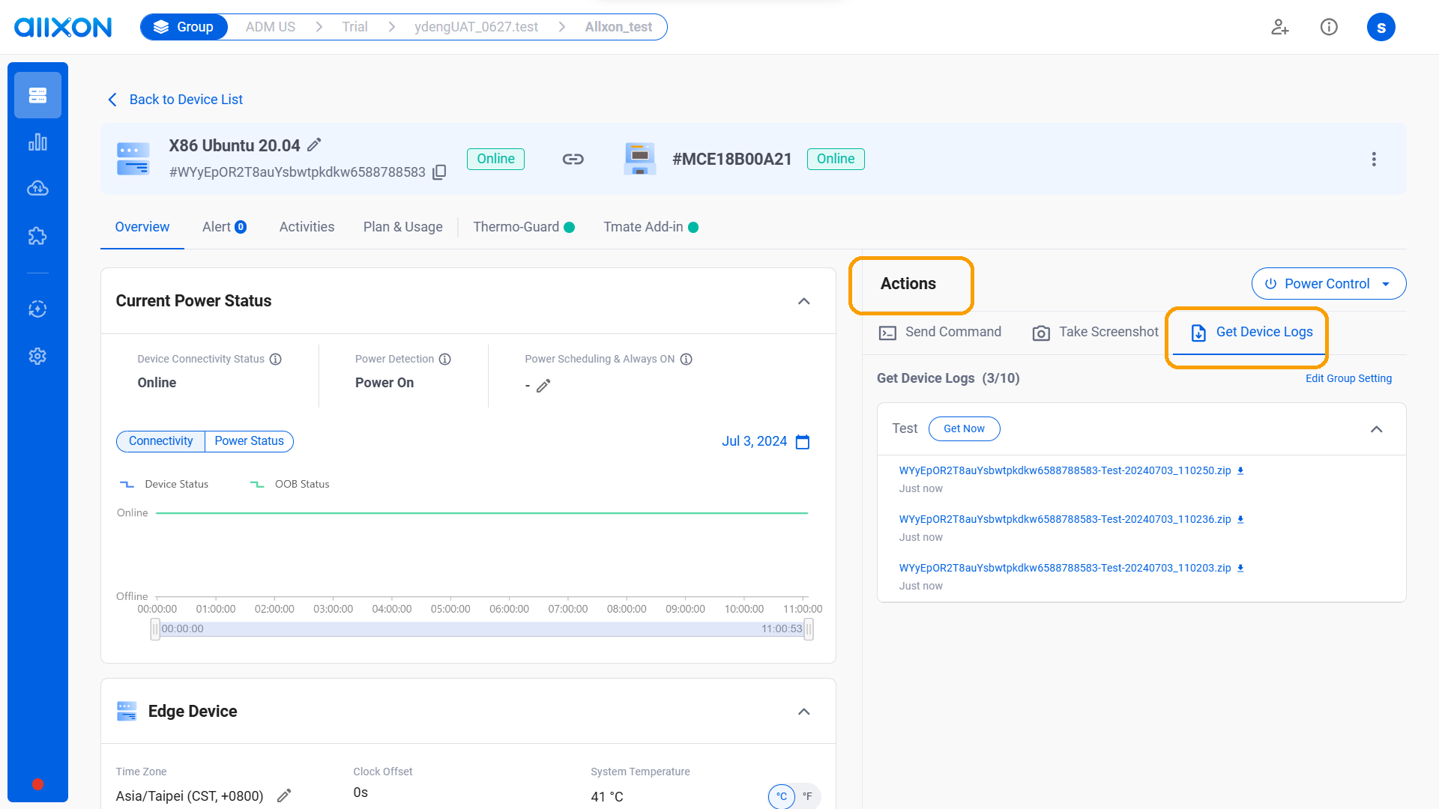Open the analytics bar chart sidebar icon
Screen dimensions: 1439x809
pyautogui.click(x=37, y=142)
